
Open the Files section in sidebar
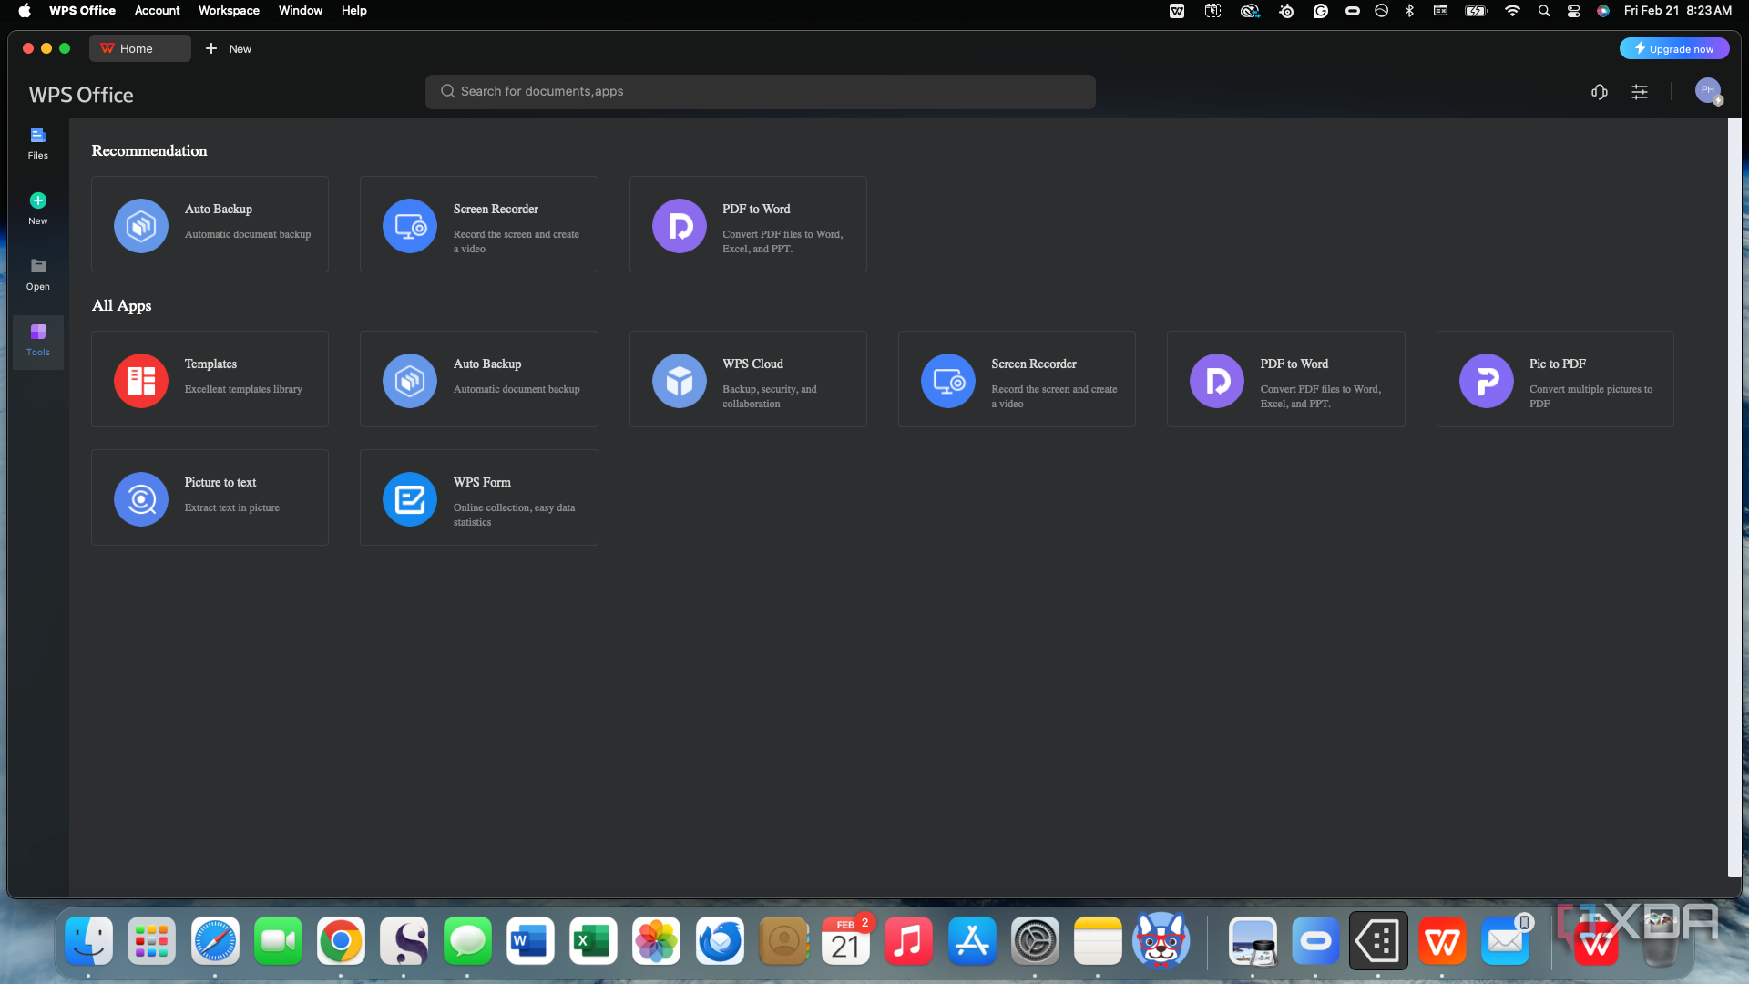click(x=37, y=143)
